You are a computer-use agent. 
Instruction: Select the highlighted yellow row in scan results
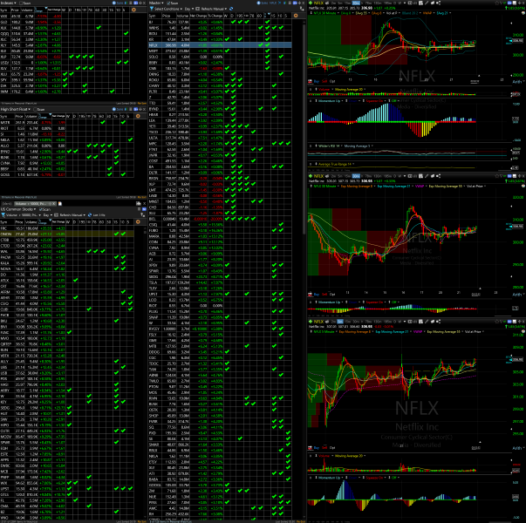click(67, 234)
